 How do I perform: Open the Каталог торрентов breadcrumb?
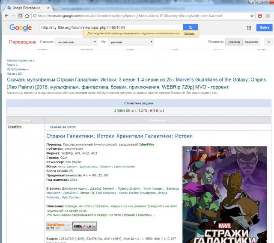point(19,61)
